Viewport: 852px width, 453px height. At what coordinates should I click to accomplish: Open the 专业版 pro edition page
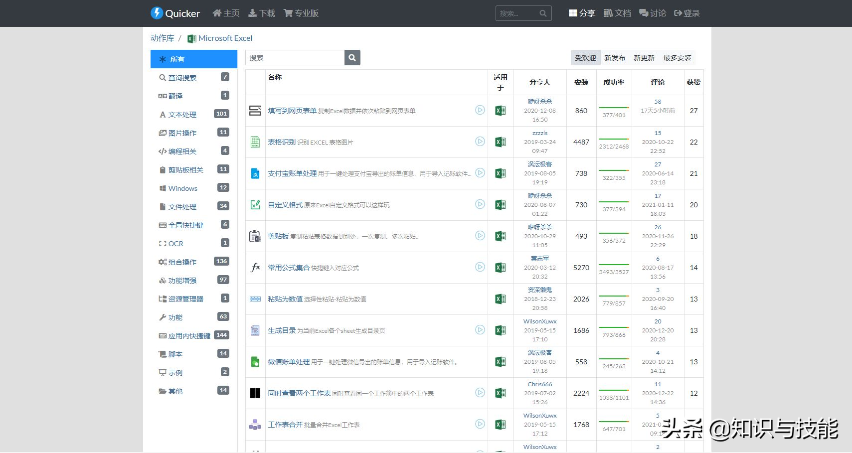[301, 13]
